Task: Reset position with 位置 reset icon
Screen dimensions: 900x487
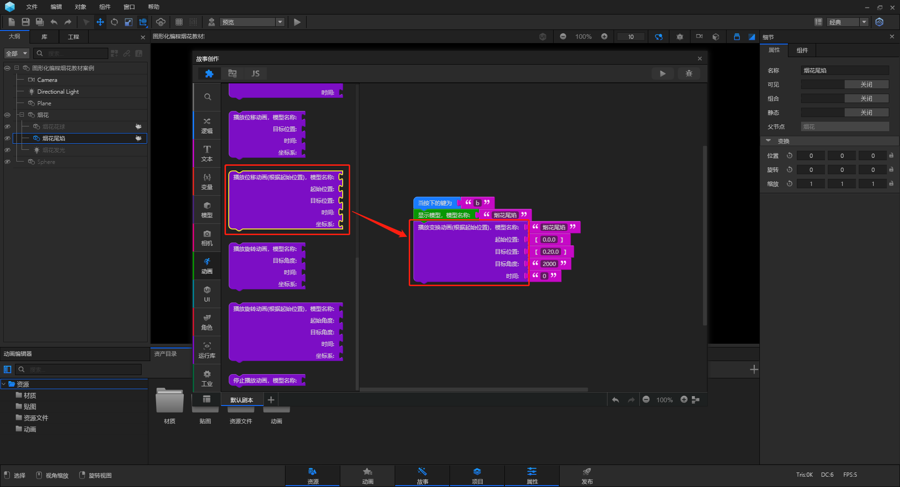Action: click(789, 155)
